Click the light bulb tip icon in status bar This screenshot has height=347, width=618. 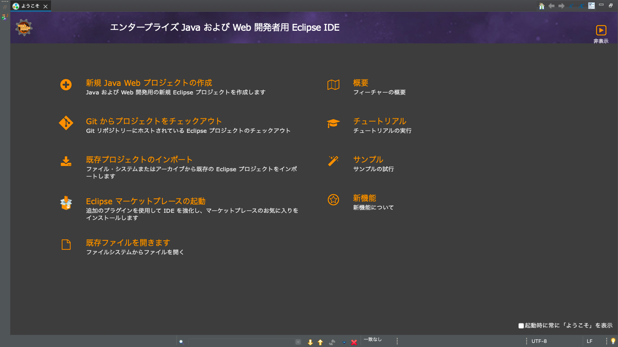click(613, 341)
